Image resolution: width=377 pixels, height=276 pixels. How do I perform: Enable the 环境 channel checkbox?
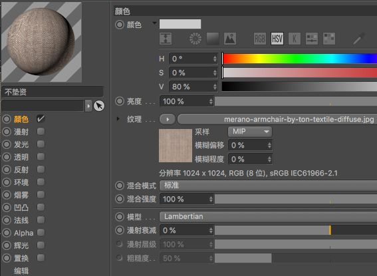click(x=41, y=182)
